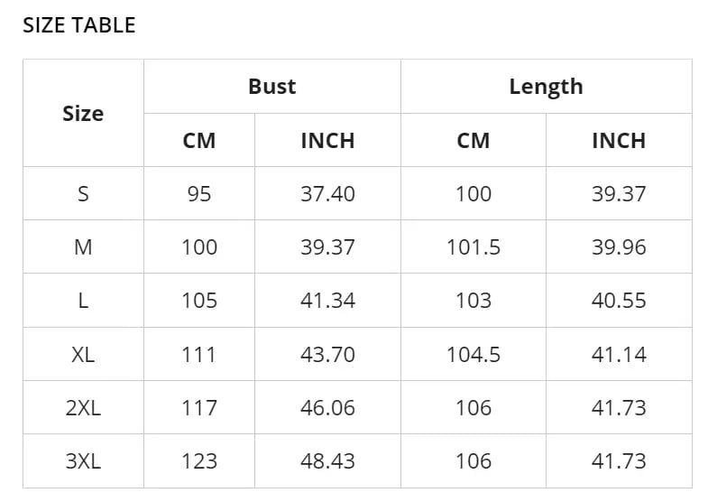Click the 101.5 length value
708x502 pixels.
point(474,247)
